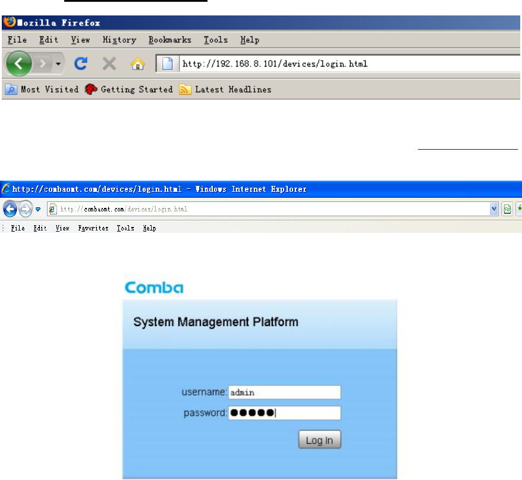Click Comba logo on login page
This screenshot has width=522, height=480.
pos(154,288)
